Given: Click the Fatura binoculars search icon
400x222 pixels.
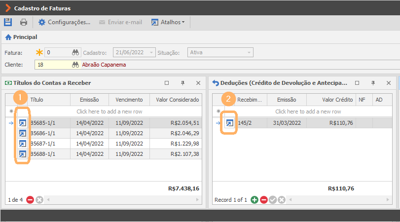Looking at the screenshot, I should (75, 53).
